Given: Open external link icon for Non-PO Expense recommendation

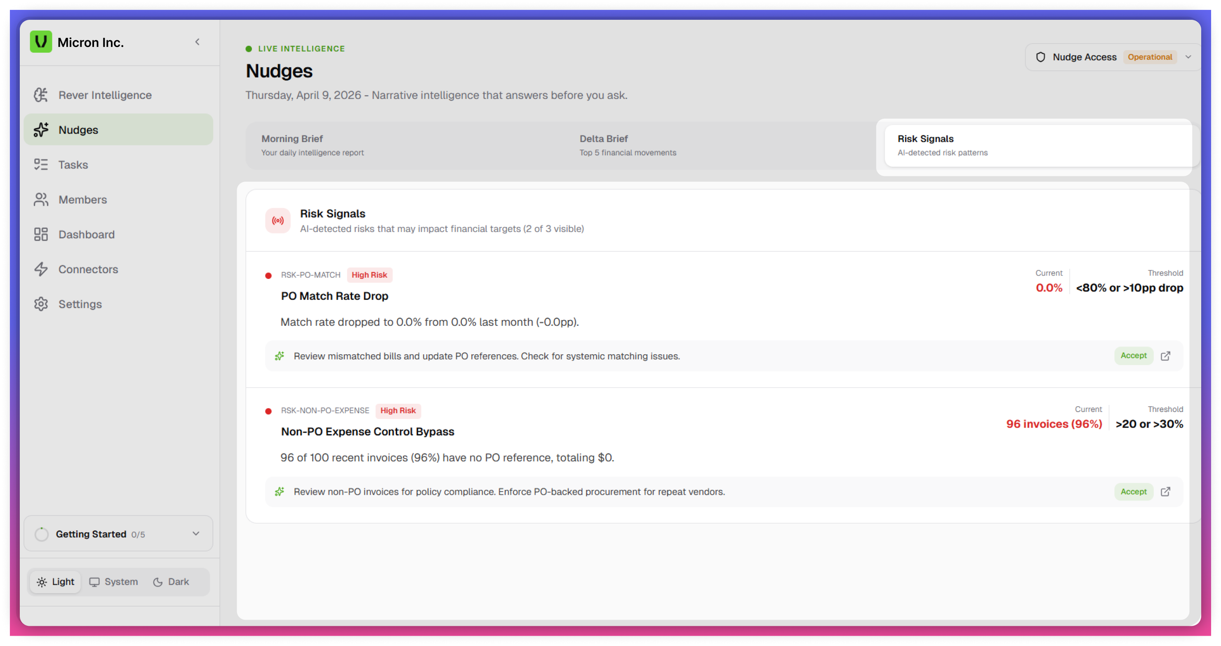Looking at the screenshot, I should coord(1166,492).
